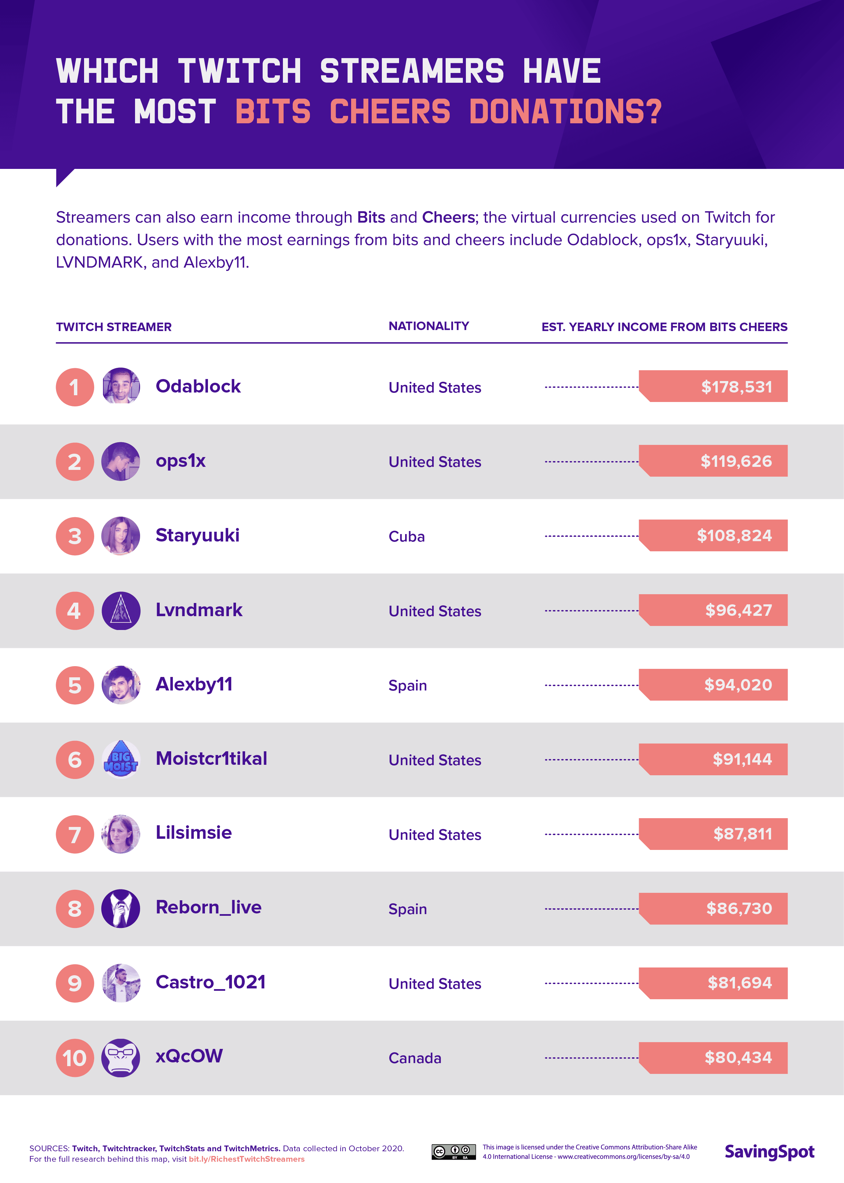Image resolution: width=844 pixels, height=1183 pixels.
Task: Click Odablock's avatar photo
Action: 121,386
